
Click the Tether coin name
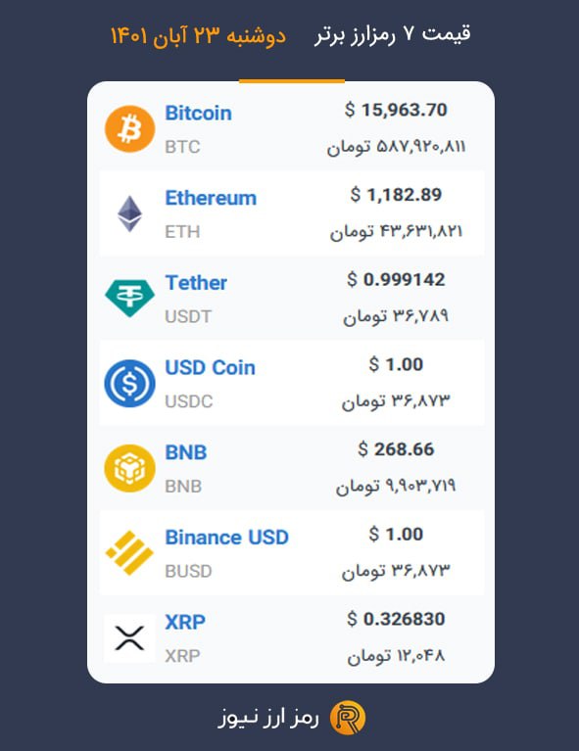(x=196, y=283)
